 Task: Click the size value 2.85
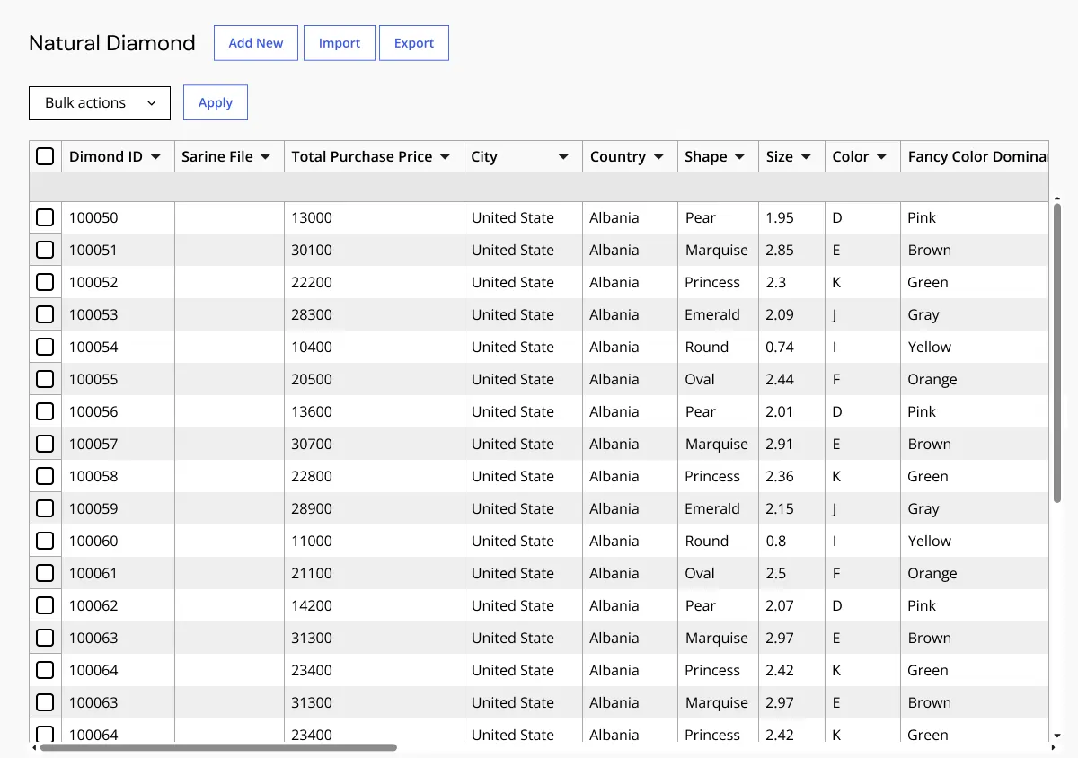coord(780,250)
